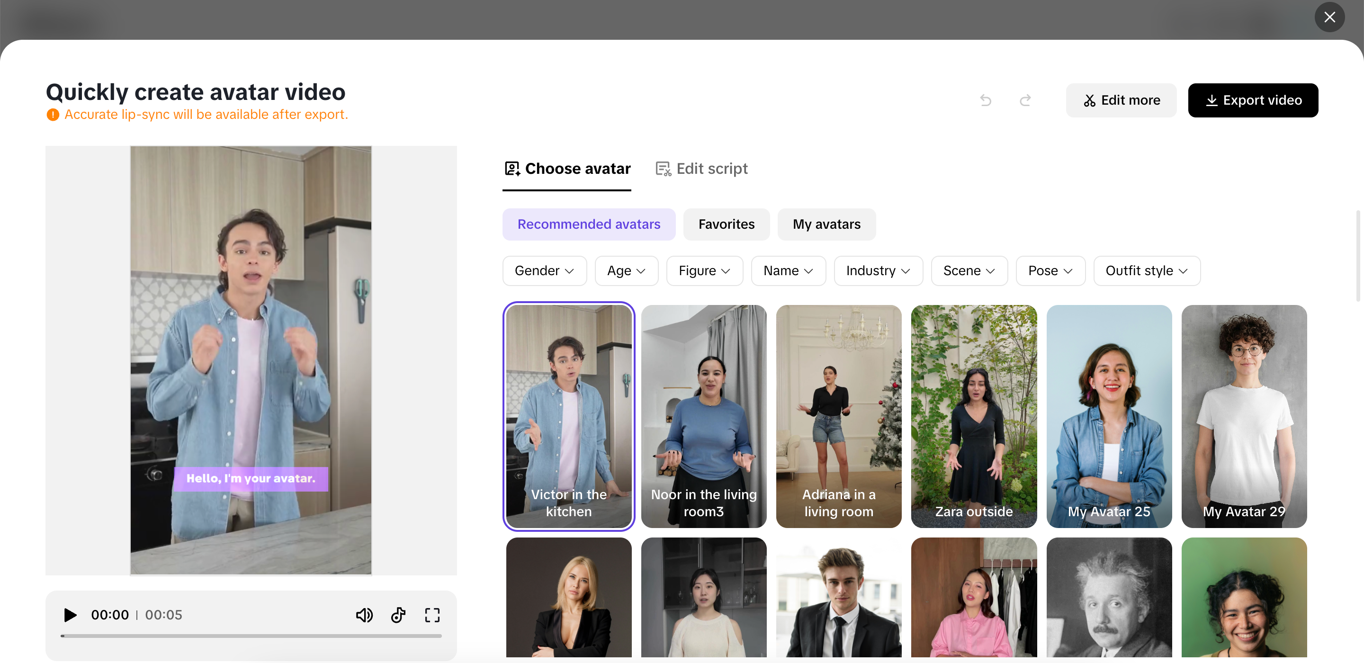
Task: Show My avatars list
Action: click(826, 224)
